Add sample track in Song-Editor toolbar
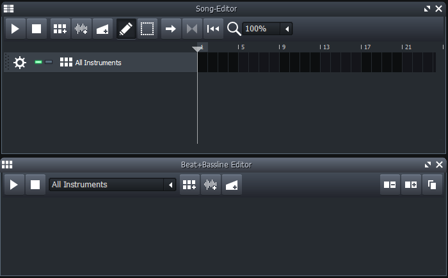This screenshot has height=278, width=448. click(x=81, y=29)
